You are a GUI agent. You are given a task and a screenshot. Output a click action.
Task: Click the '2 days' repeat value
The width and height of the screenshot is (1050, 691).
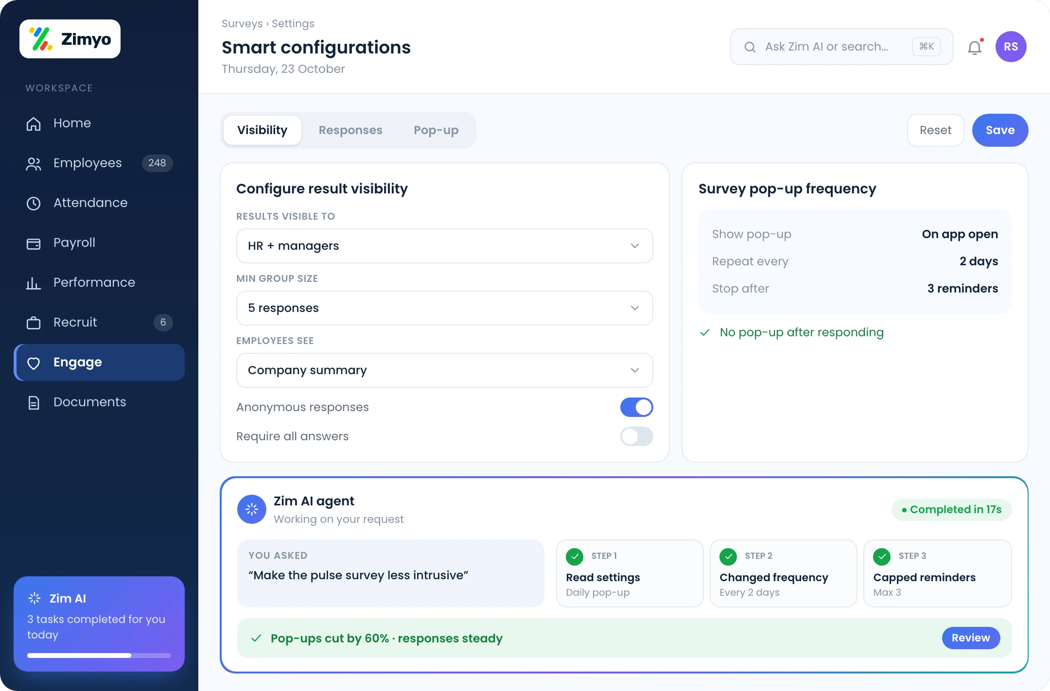(x=979, y=261)
